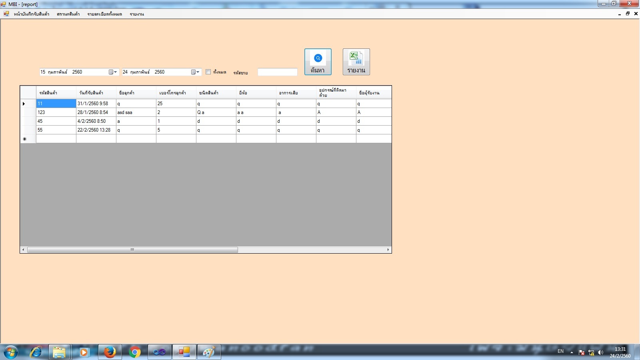This screenshot has width=640, height=360.
Task: Open the รายงาน menu in menu bar
Action: click(137, 14)
